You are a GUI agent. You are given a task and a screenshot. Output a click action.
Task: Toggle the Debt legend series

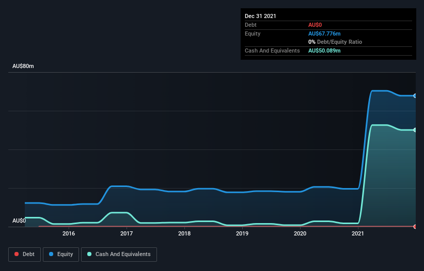point(24,255)
